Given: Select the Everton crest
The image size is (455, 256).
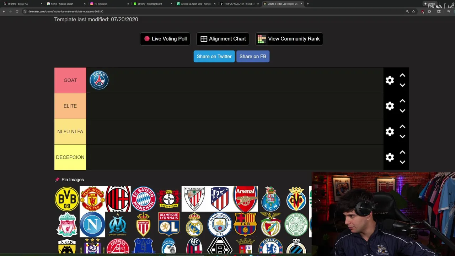Looking at the screenshot, I should point(143,246).
